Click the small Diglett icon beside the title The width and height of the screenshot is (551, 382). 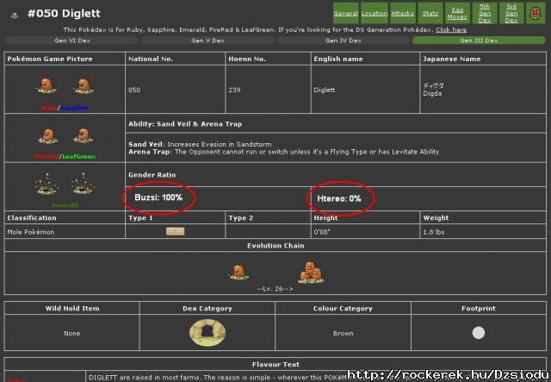pos(15,16)
